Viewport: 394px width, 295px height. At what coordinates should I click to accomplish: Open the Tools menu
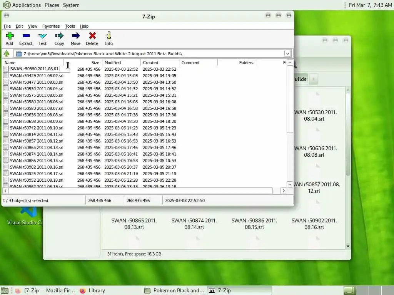coord(70,26)
